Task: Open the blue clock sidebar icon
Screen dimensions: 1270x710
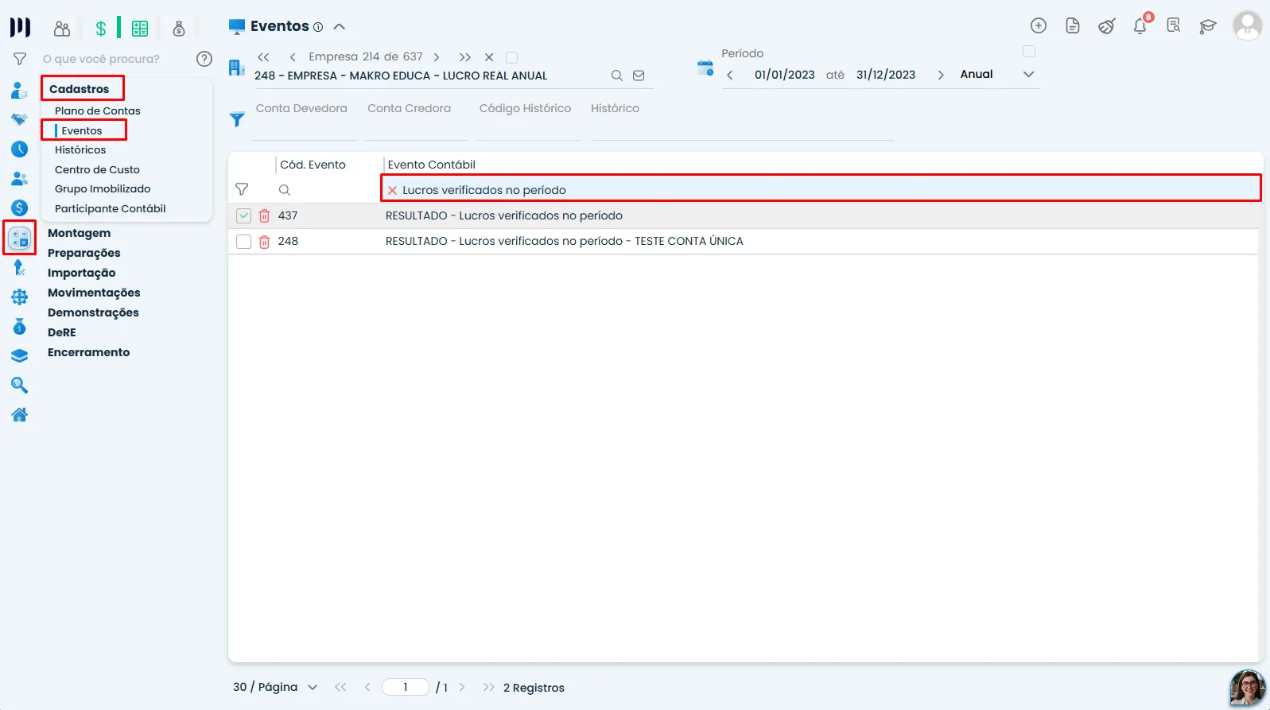Action: point(20,149)
